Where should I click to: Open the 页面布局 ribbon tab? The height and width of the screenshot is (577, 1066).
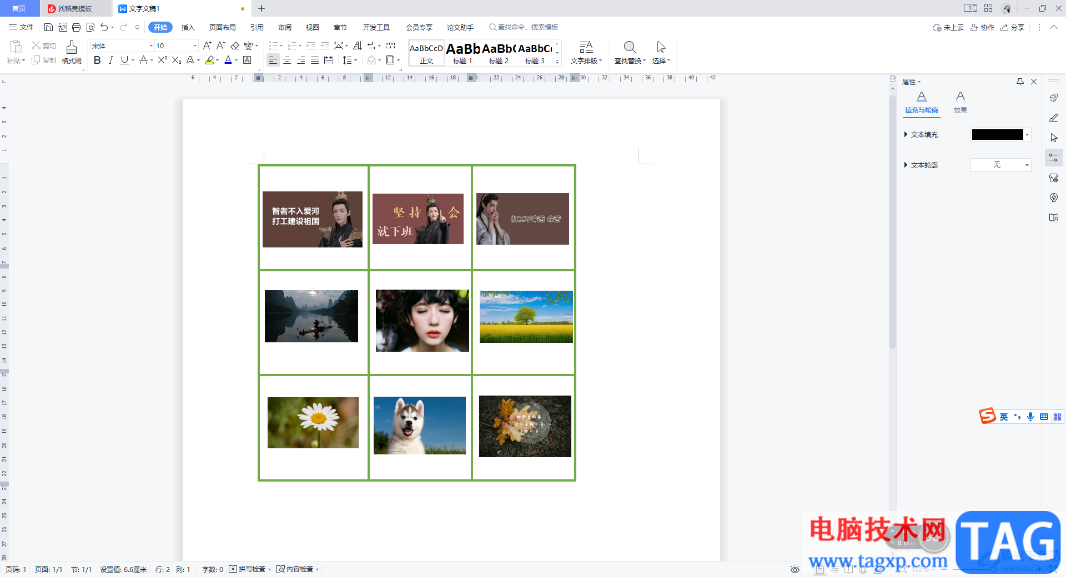(223, 27)
